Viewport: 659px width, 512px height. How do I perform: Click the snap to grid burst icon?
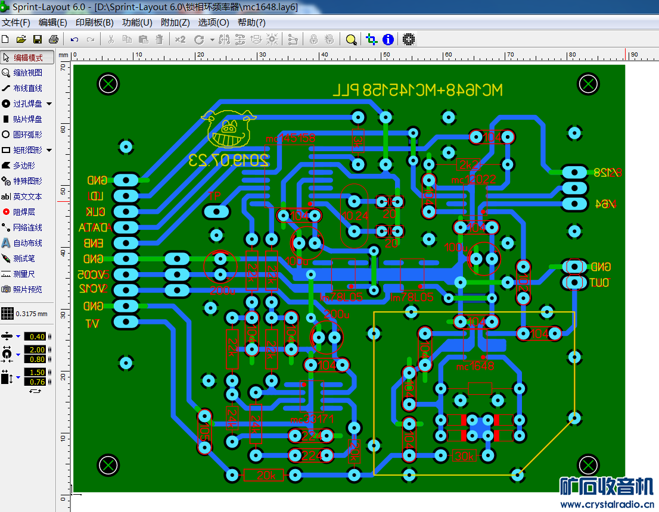272,39
